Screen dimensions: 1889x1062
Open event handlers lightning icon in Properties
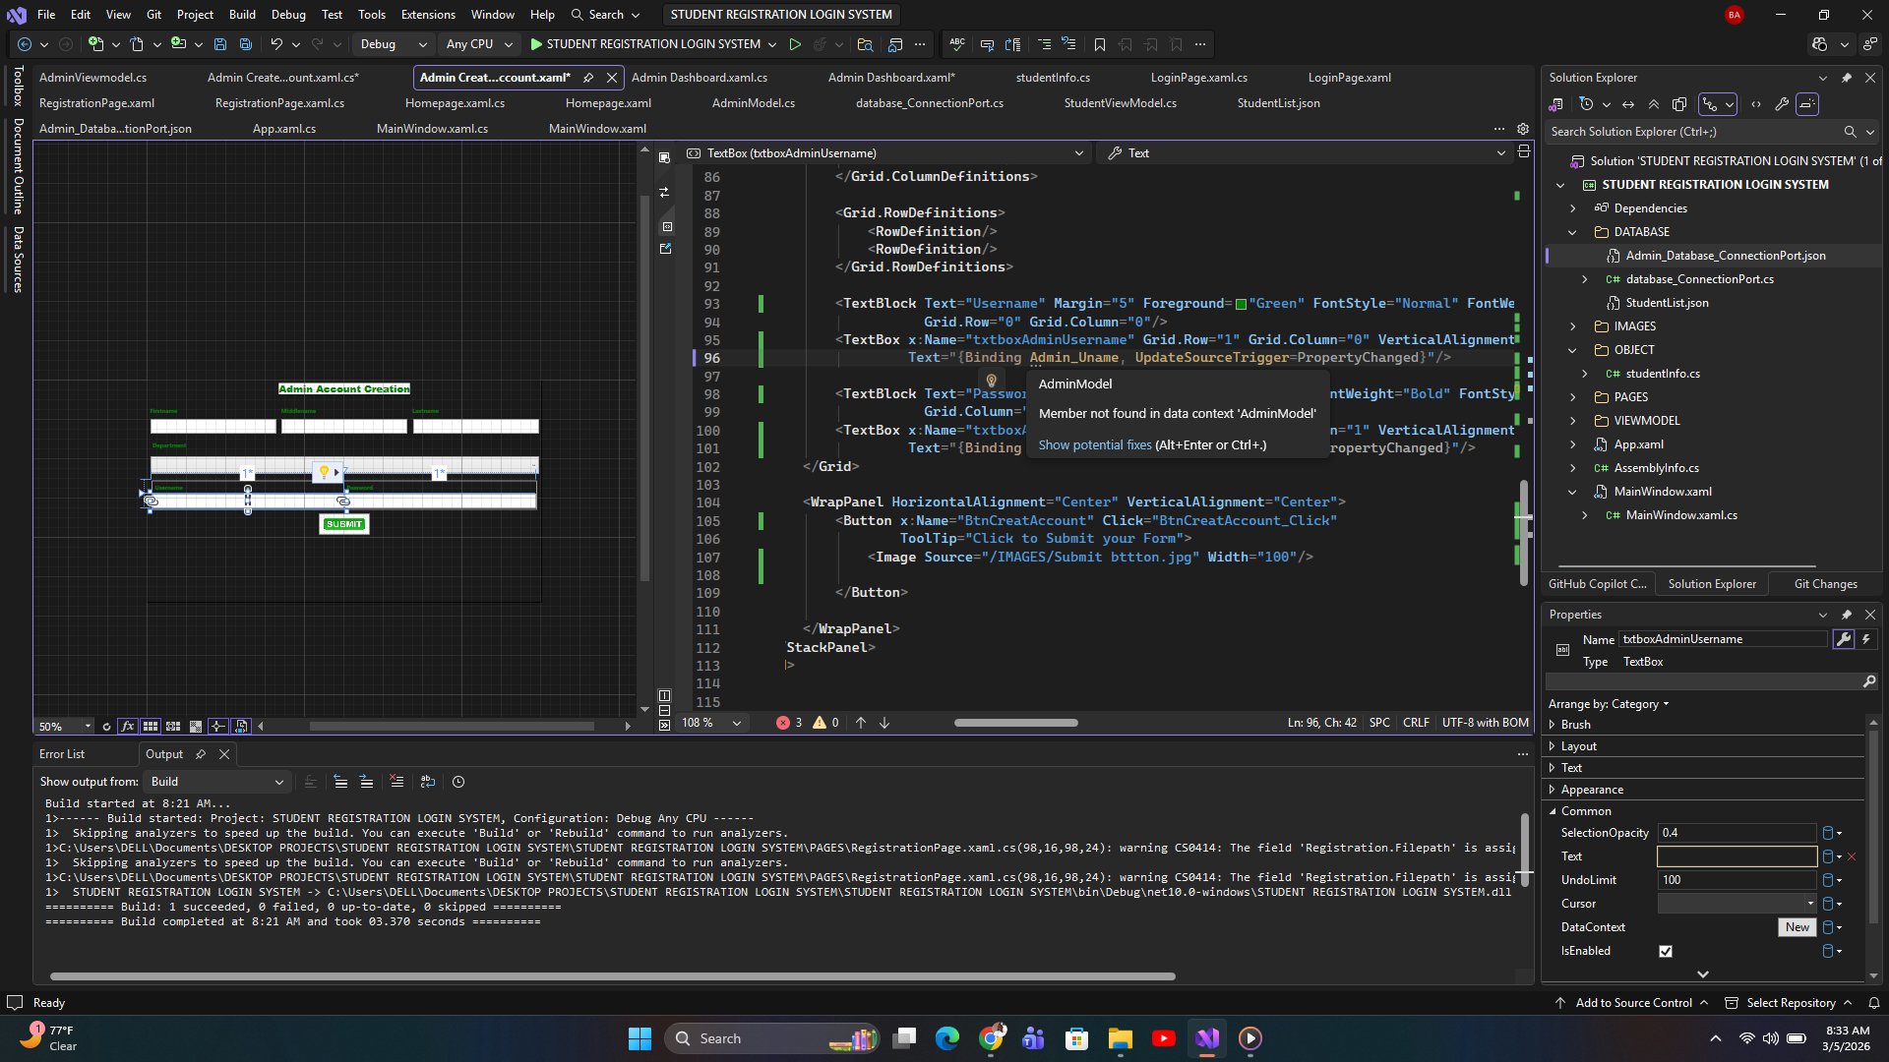(x=1866, y=639)
